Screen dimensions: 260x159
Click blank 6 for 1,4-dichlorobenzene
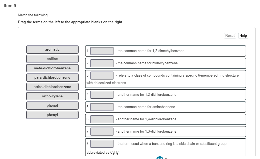102,119
